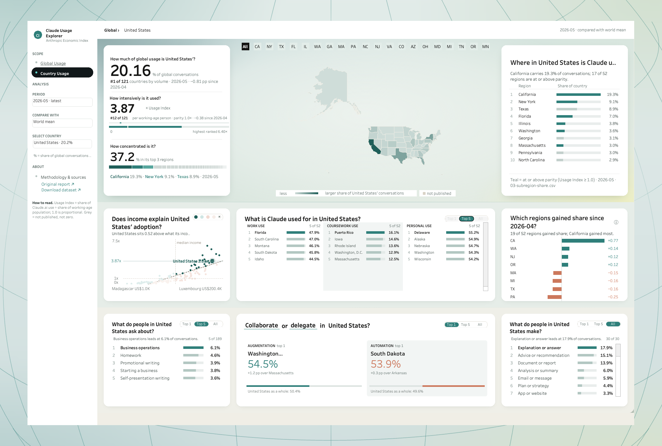Select the light teal legend dot on income chart

pos(202,217)
